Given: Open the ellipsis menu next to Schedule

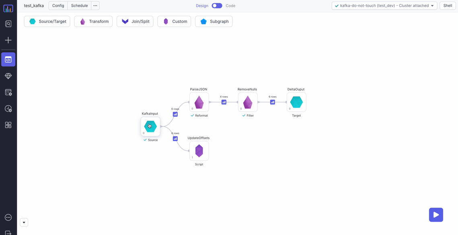Looking at the screenshot, I should click(x=95, y=5).
